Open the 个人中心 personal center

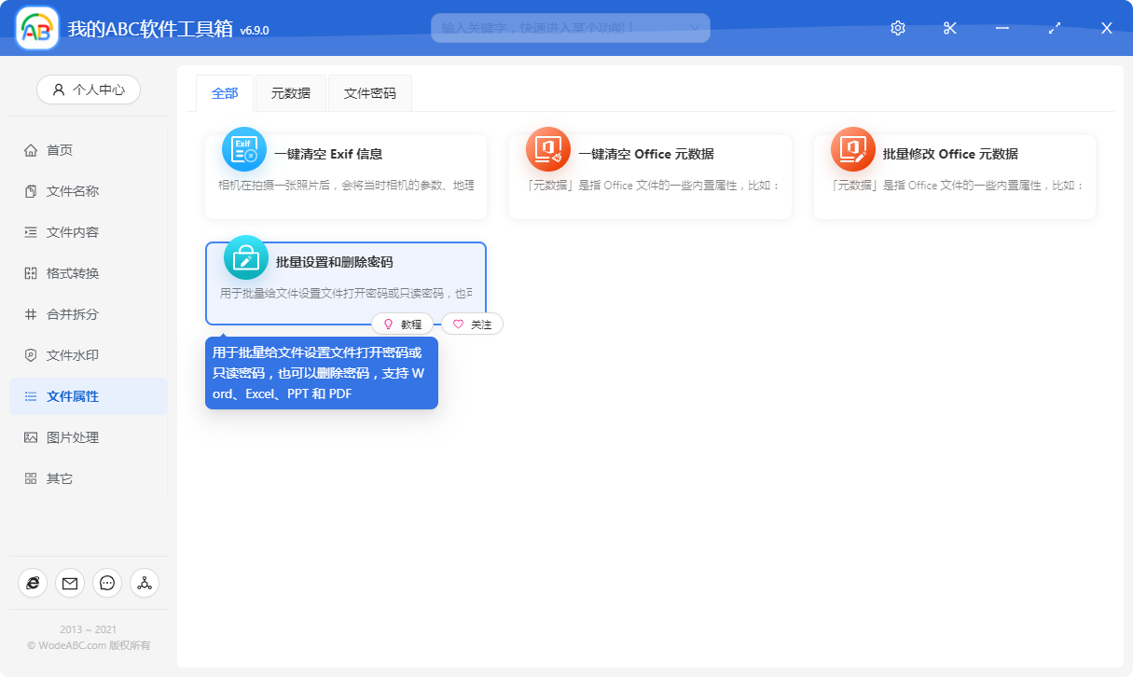coord(88,90)
